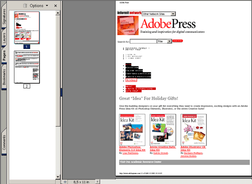252x184 pixels.
Task: Open Adobe Creative Suite Idea Kit link
Action: 163,148
